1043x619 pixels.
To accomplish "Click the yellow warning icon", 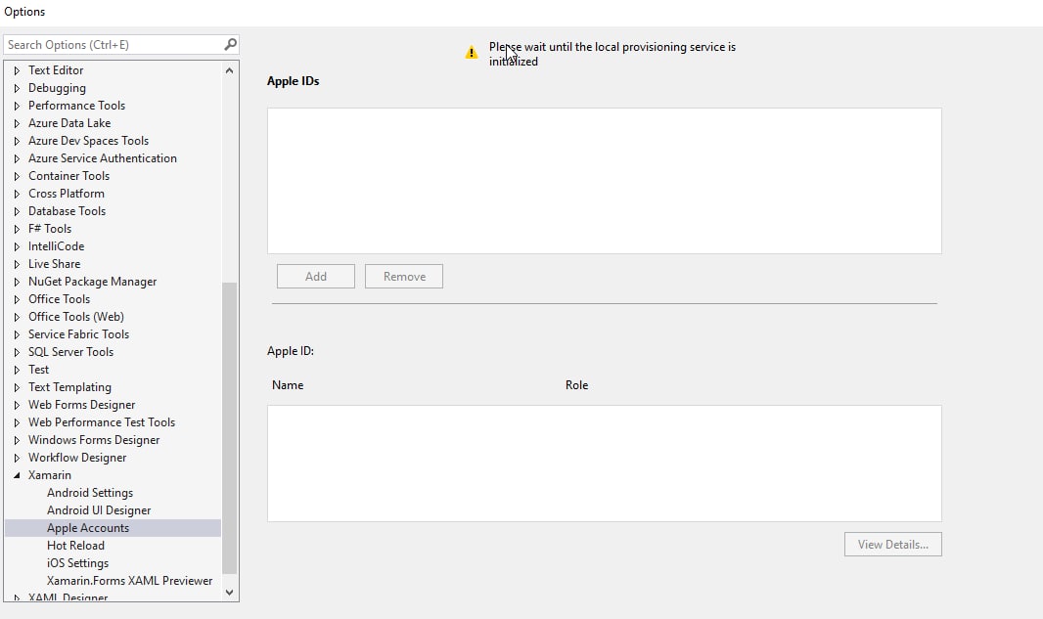I will pos(471,53).
